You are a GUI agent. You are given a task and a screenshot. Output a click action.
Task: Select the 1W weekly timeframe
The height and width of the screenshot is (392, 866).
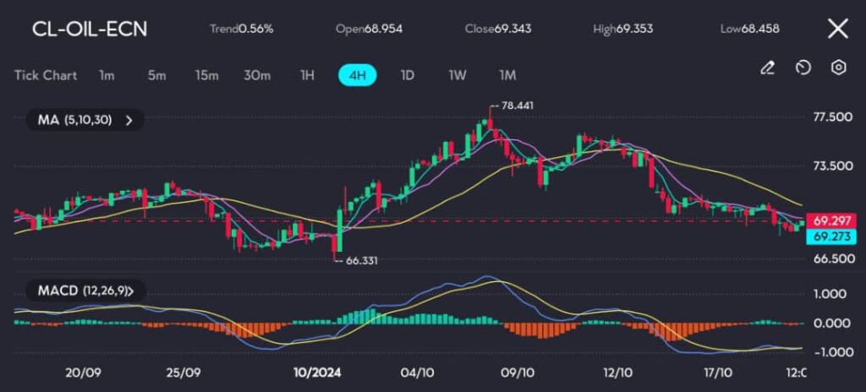pyautogui.click(x=458, y=75)
